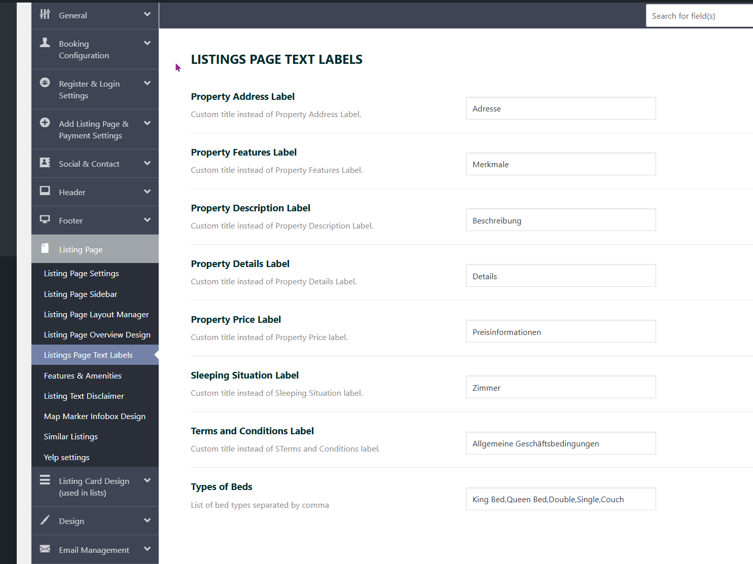Open Similar Listings submenu
This screenshot has width=753, height=564.
pyautogui.click(x=95, y=436)
